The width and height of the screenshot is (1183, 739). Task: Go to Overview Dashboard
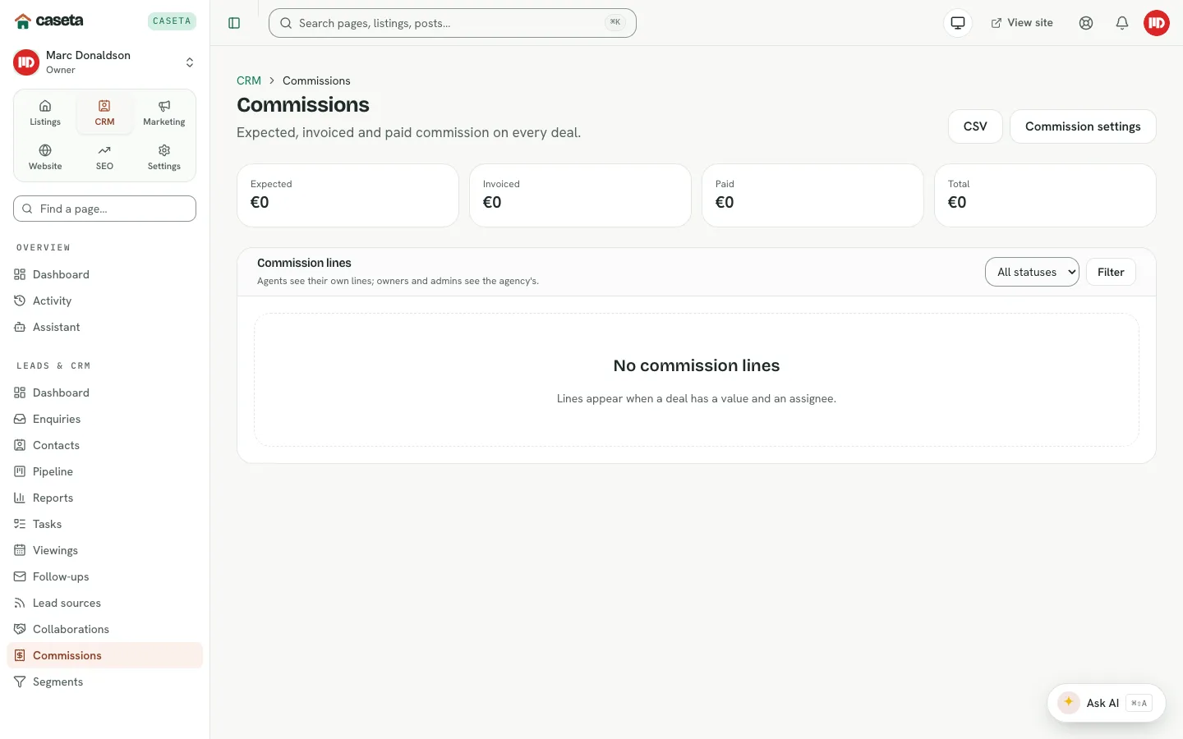(104, 274)
